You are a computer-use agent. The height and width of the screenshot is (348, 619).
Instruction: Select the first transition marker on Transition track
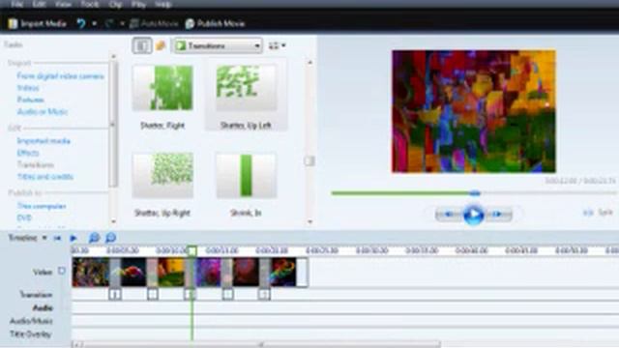115,294
